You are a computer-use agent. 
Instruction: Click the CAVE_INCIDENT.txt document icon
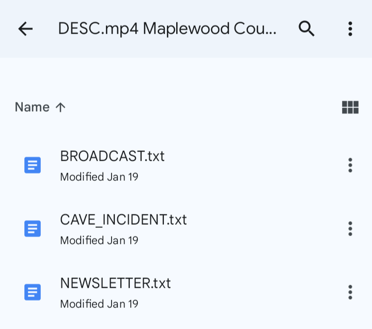pyautogui.click(x=33, y=228)
